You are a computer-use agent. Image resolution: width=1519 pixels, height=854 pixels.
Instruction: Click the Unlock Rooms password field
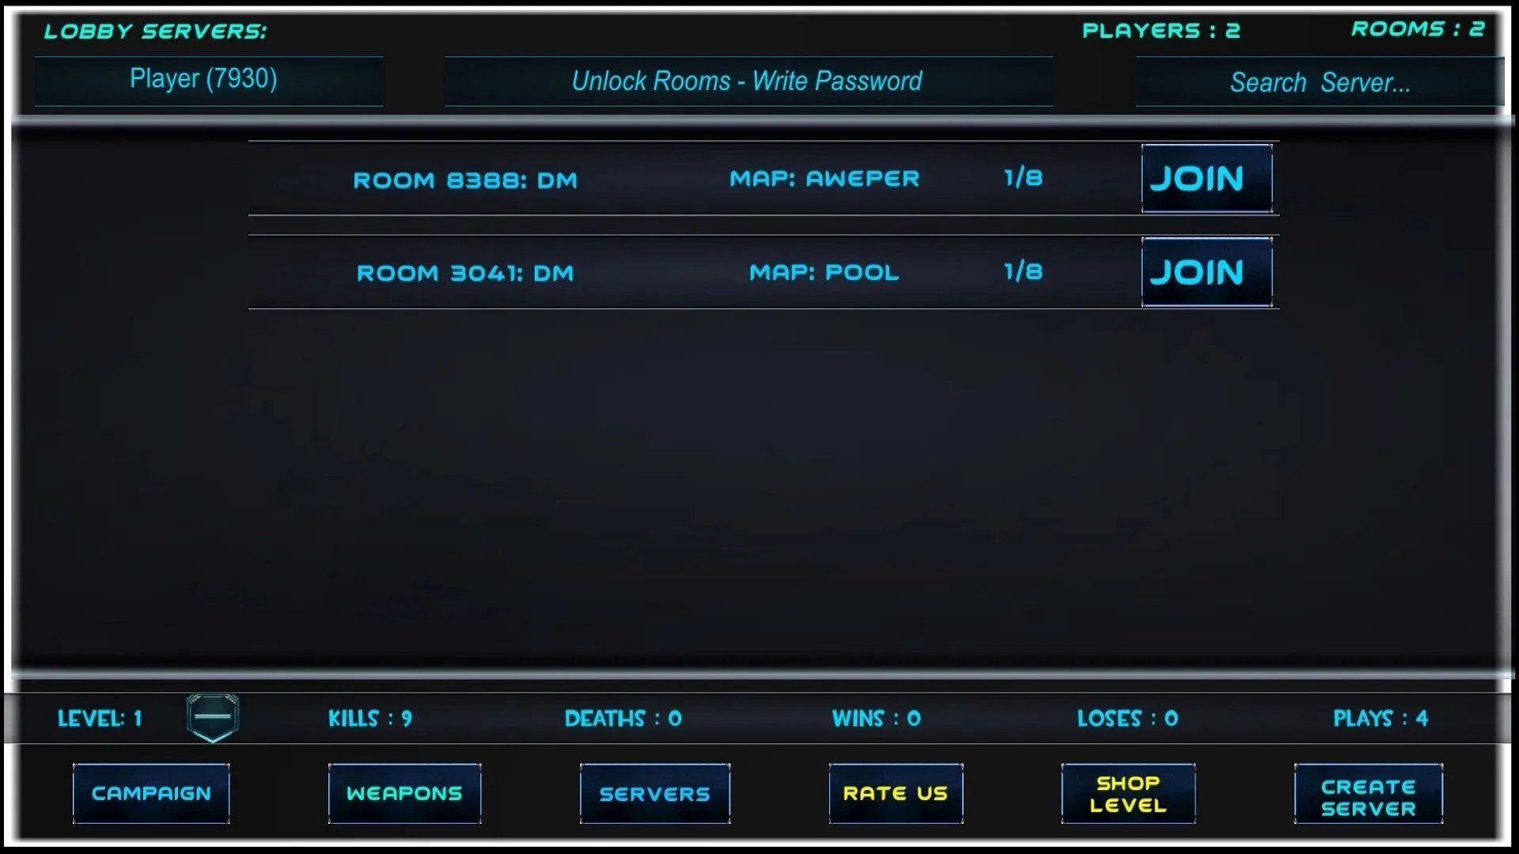pyautogui.click(x=747, y=81)
